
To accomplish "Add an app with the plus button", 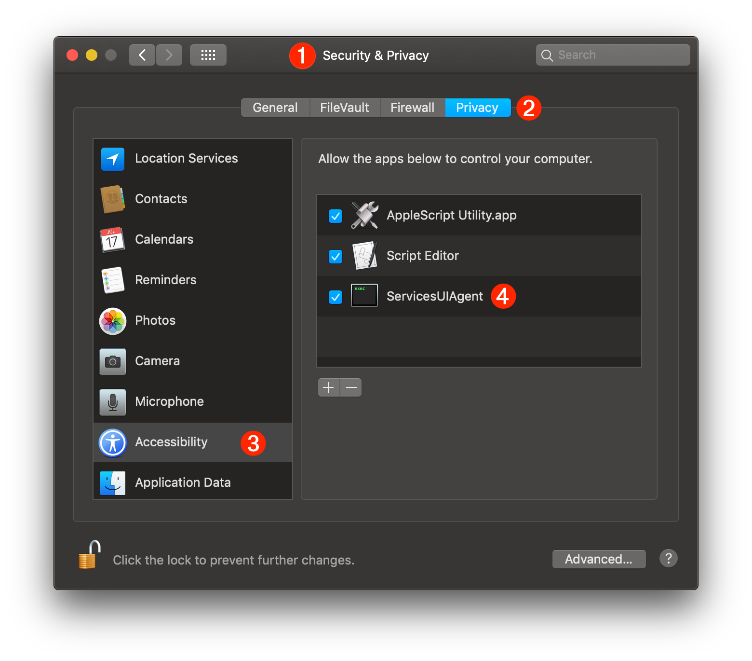I will pyautogui.click(x=328, y=387).
